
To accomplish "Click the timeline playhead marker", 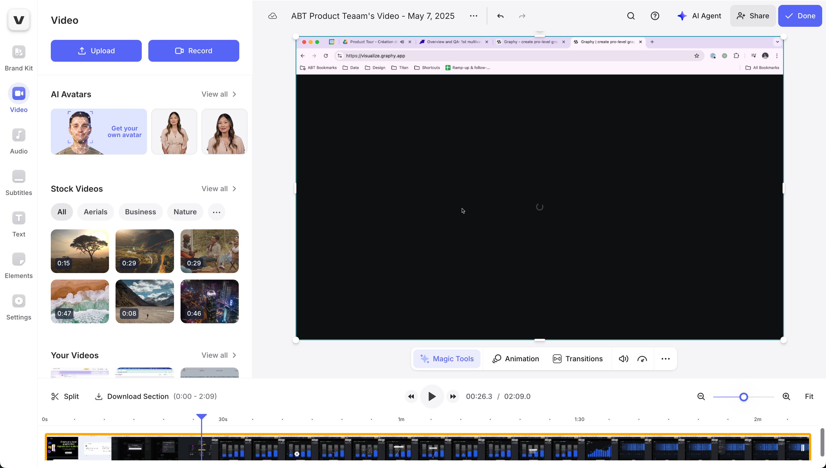I will point(202,417).
